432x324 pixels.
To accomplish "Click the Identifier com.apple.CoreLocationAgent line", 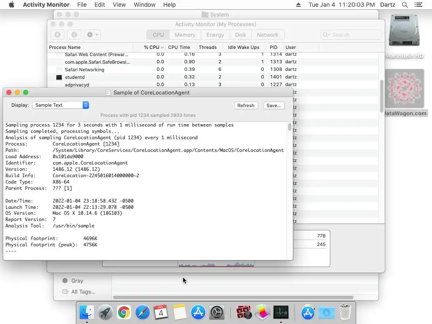I will (67, 163).
